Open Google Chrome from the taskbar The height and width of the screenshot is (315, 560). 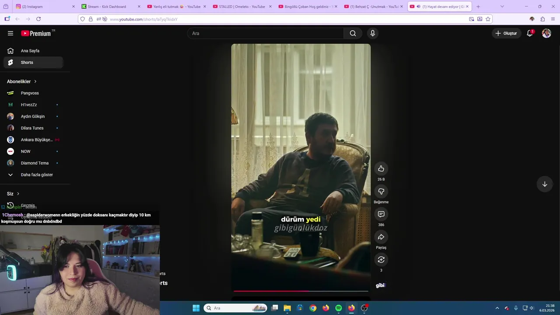coord(313,308)
